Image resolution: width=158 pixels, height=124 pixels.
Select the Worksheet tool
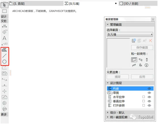tap(5, 97)
